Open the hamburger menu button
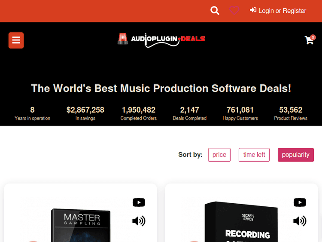This screenshot has width=322, height=242. tap(16, 40)
